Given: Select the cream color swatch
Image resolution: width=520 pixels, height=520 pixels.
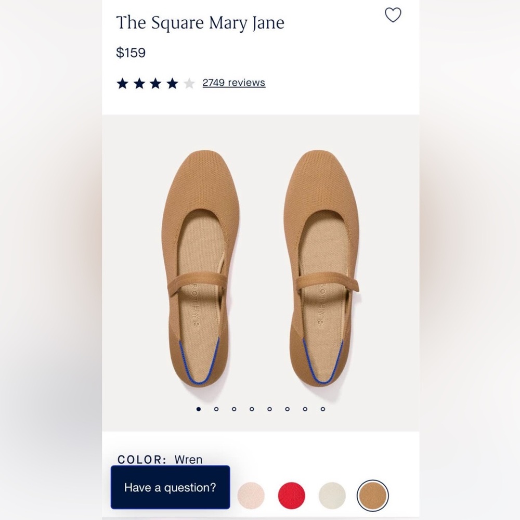Looking at the screenshot, I should click(331, 496).
